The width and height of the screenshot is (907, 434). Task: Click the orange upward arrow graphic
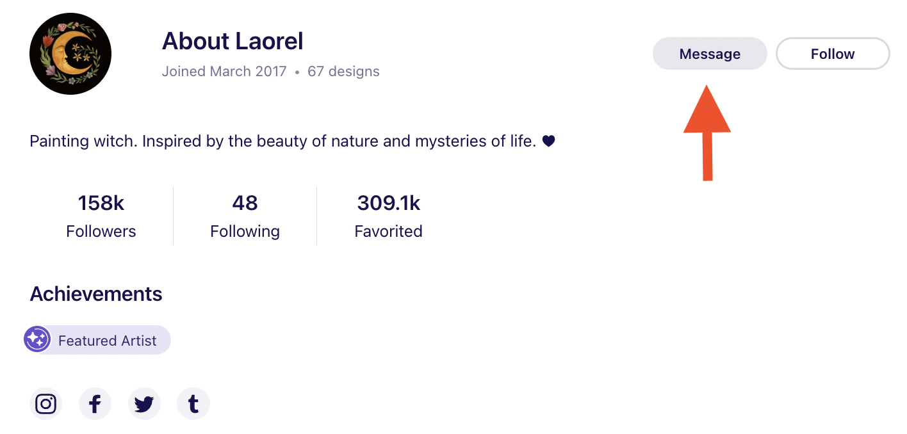[x=708, y=134]
